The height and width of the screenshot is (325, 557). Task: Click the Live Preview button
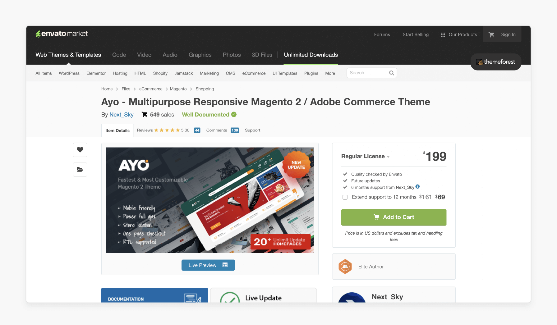[208, 265]
